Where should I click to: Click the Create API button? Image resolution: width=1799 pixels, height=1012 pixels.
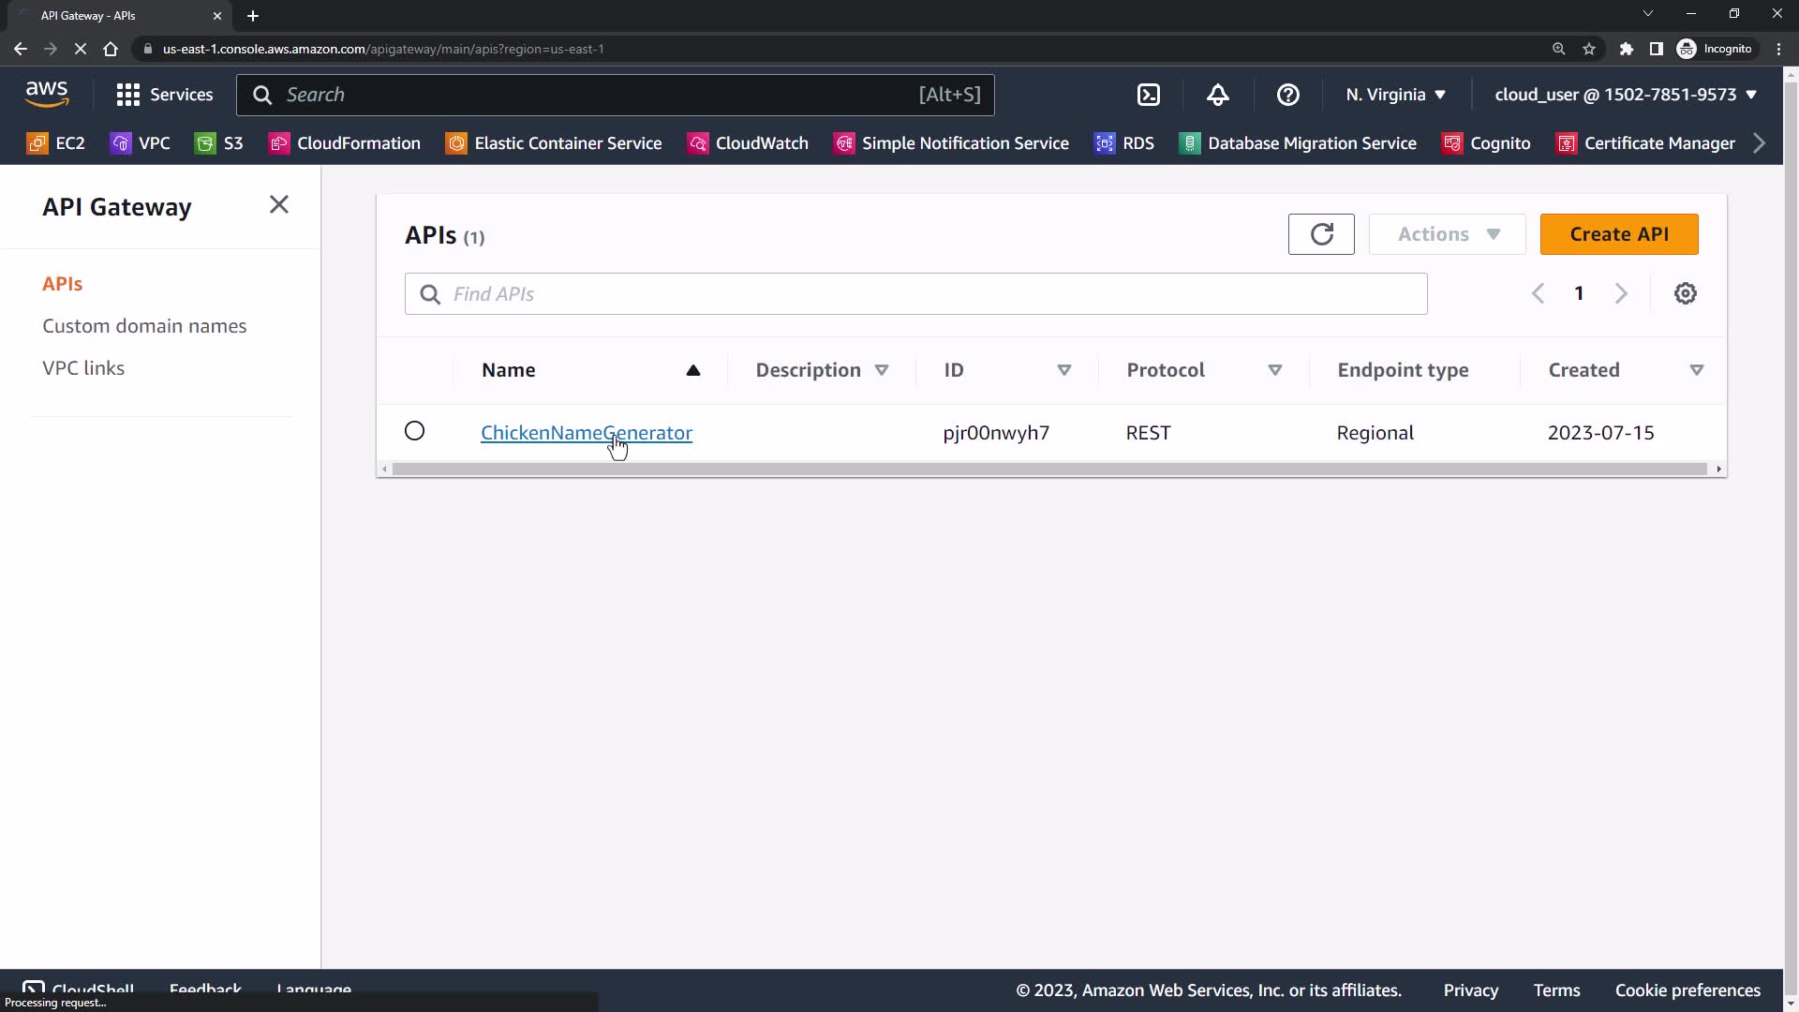(1618, 234)
